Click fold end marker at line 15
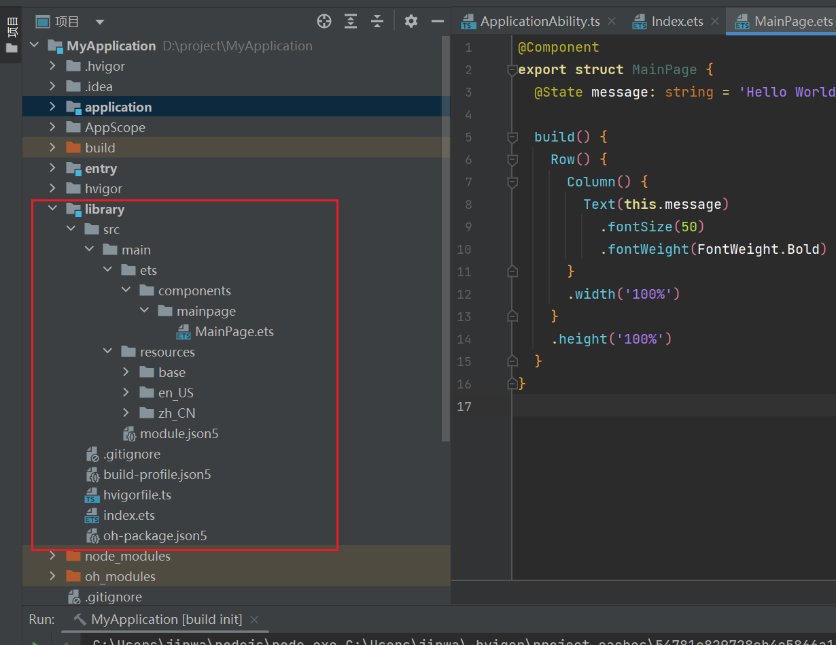This screenshot has height=645, width=836. tap(512, 361)
